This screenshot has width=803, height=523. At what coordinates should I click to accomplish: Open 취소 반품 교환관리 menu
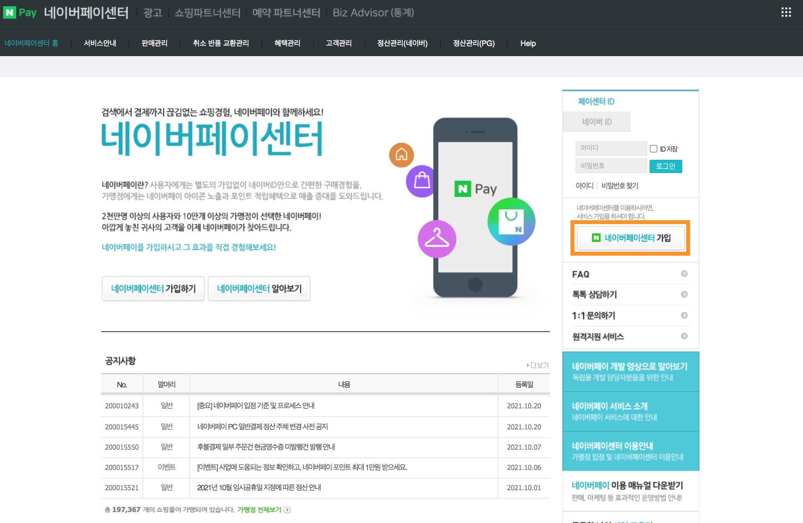point(221,43)
